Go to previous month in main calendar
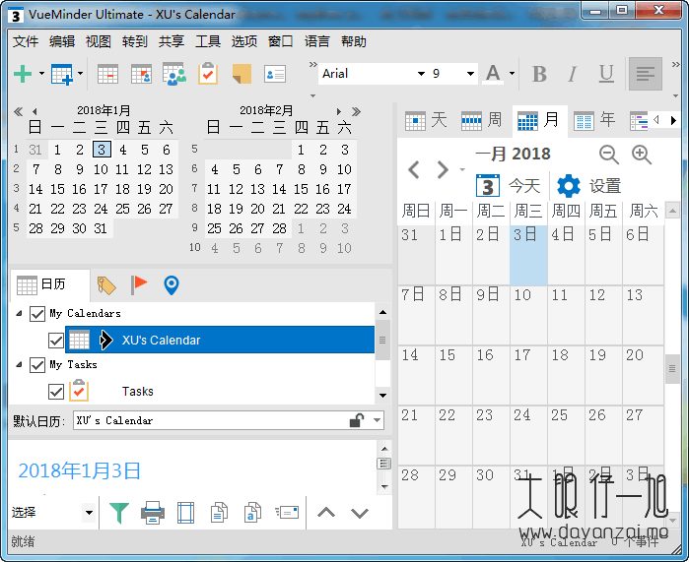 [x=414, y=170]
